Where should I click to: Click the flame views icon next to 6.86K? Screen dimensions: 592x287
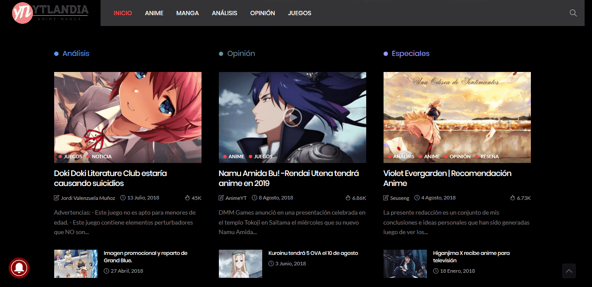pyautogui.click(x=348, y=198)
